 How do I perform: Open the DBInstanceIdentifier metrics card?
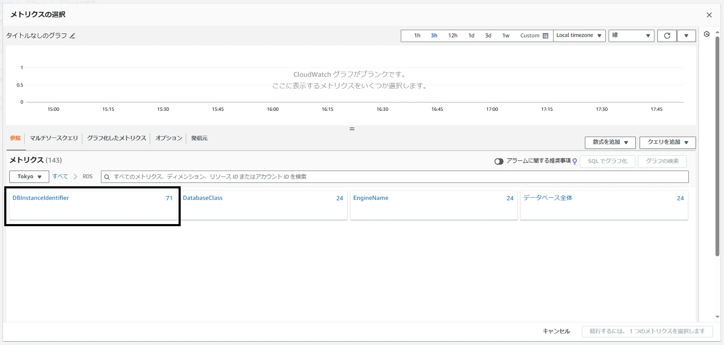point(93,205)
